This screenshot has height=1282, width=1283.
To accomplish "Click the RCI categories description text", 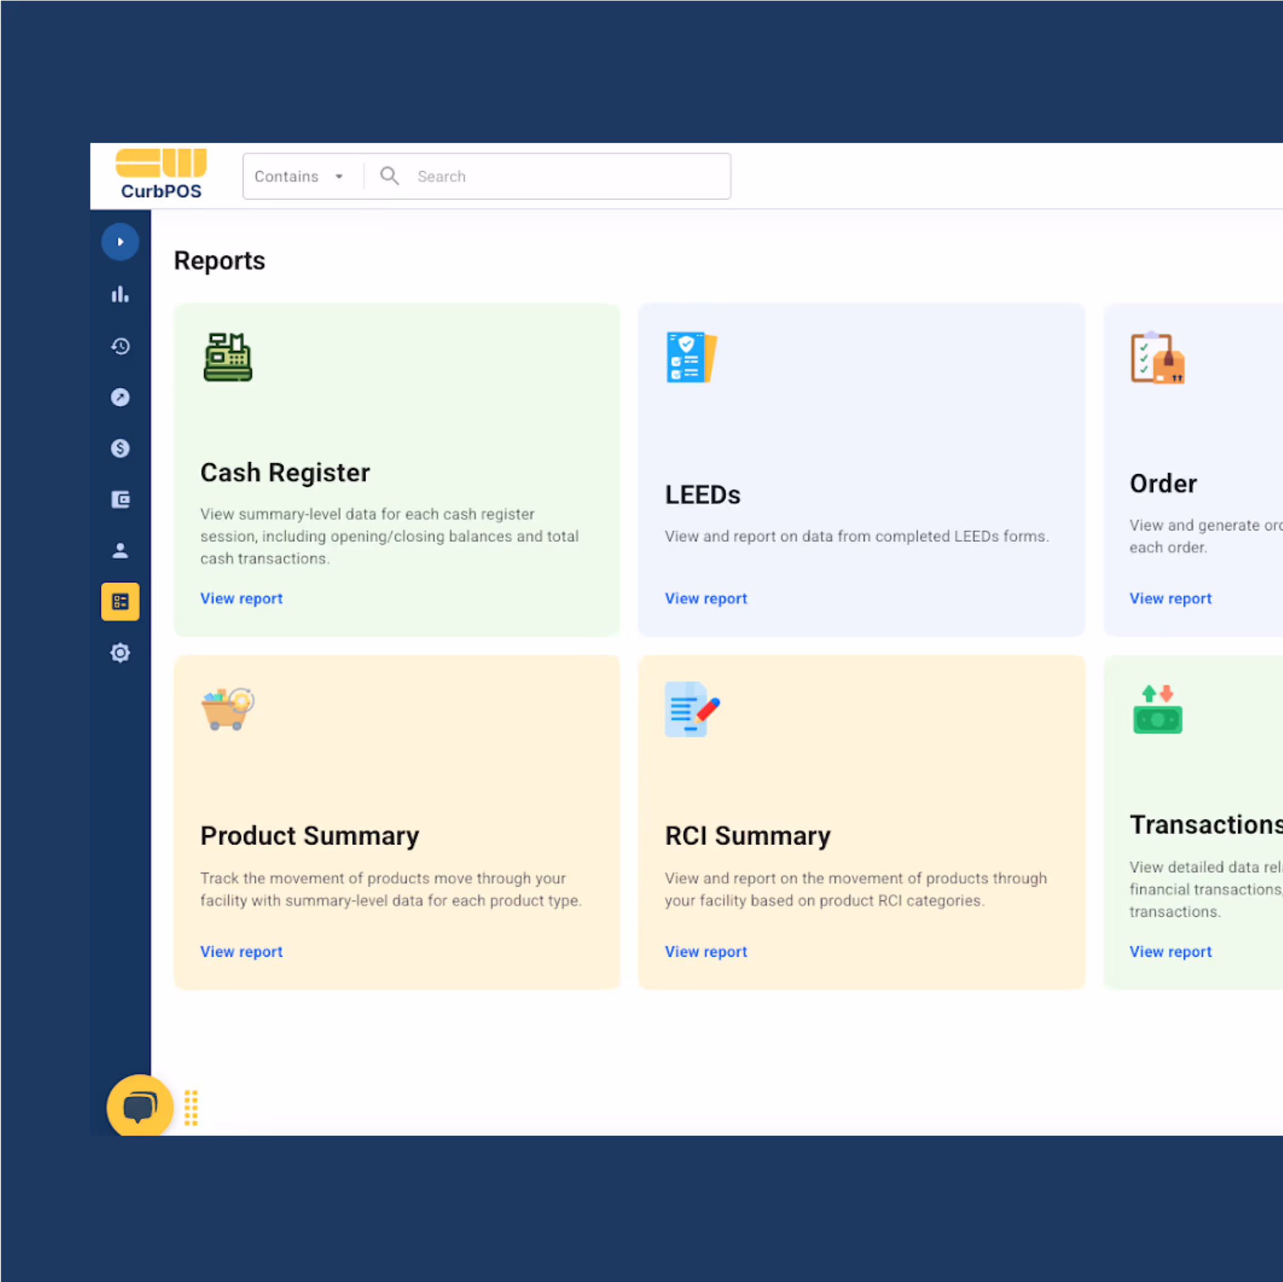I will [856, 889].
